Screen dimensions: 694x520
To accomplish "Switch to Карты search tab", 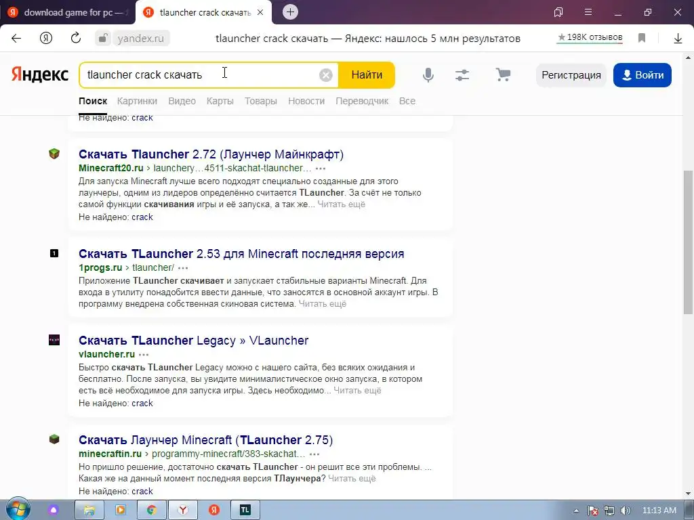I will tap(220, 101).
